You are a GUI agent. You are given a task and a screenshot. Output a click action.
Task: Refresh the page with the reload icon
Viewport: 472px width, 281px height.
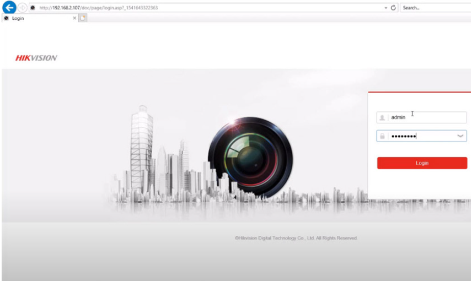[394, 8]
